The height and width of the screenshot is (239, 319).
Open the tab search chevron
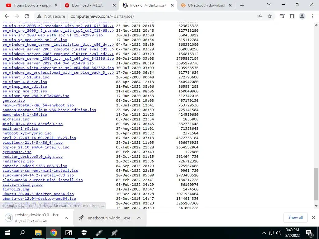coord(269,4)
